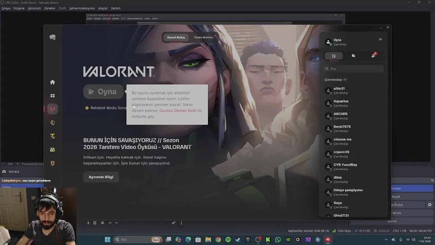Open the OBS 'Dosya' menu
The height and width of the screenshot is (245, 435).
[x=6, y=8]
